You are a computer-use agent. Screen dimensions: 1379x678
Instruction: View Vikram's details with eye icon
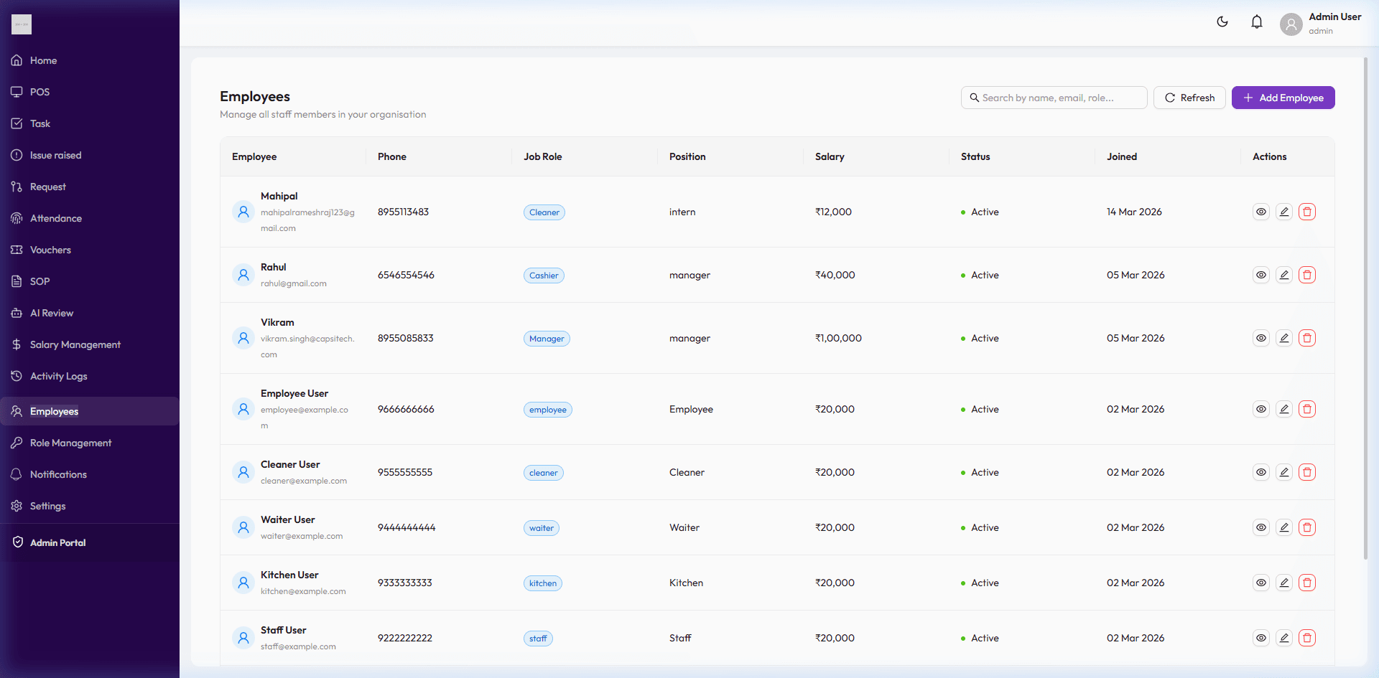(x=1260, y=338)
